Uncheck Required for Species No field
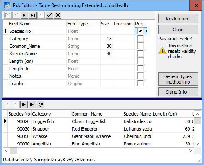This screenshot has width=204, height=165. 140,31
